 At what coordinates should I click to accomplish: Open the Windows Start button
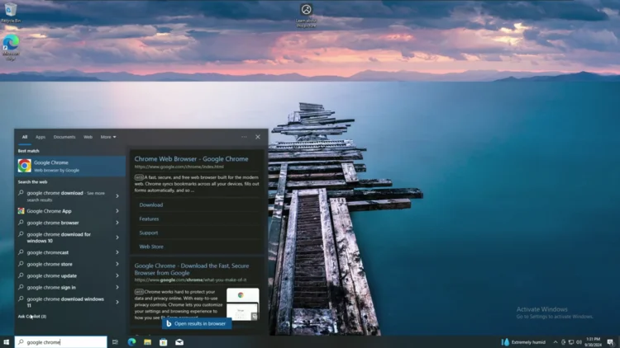click(x=6, y=342)
